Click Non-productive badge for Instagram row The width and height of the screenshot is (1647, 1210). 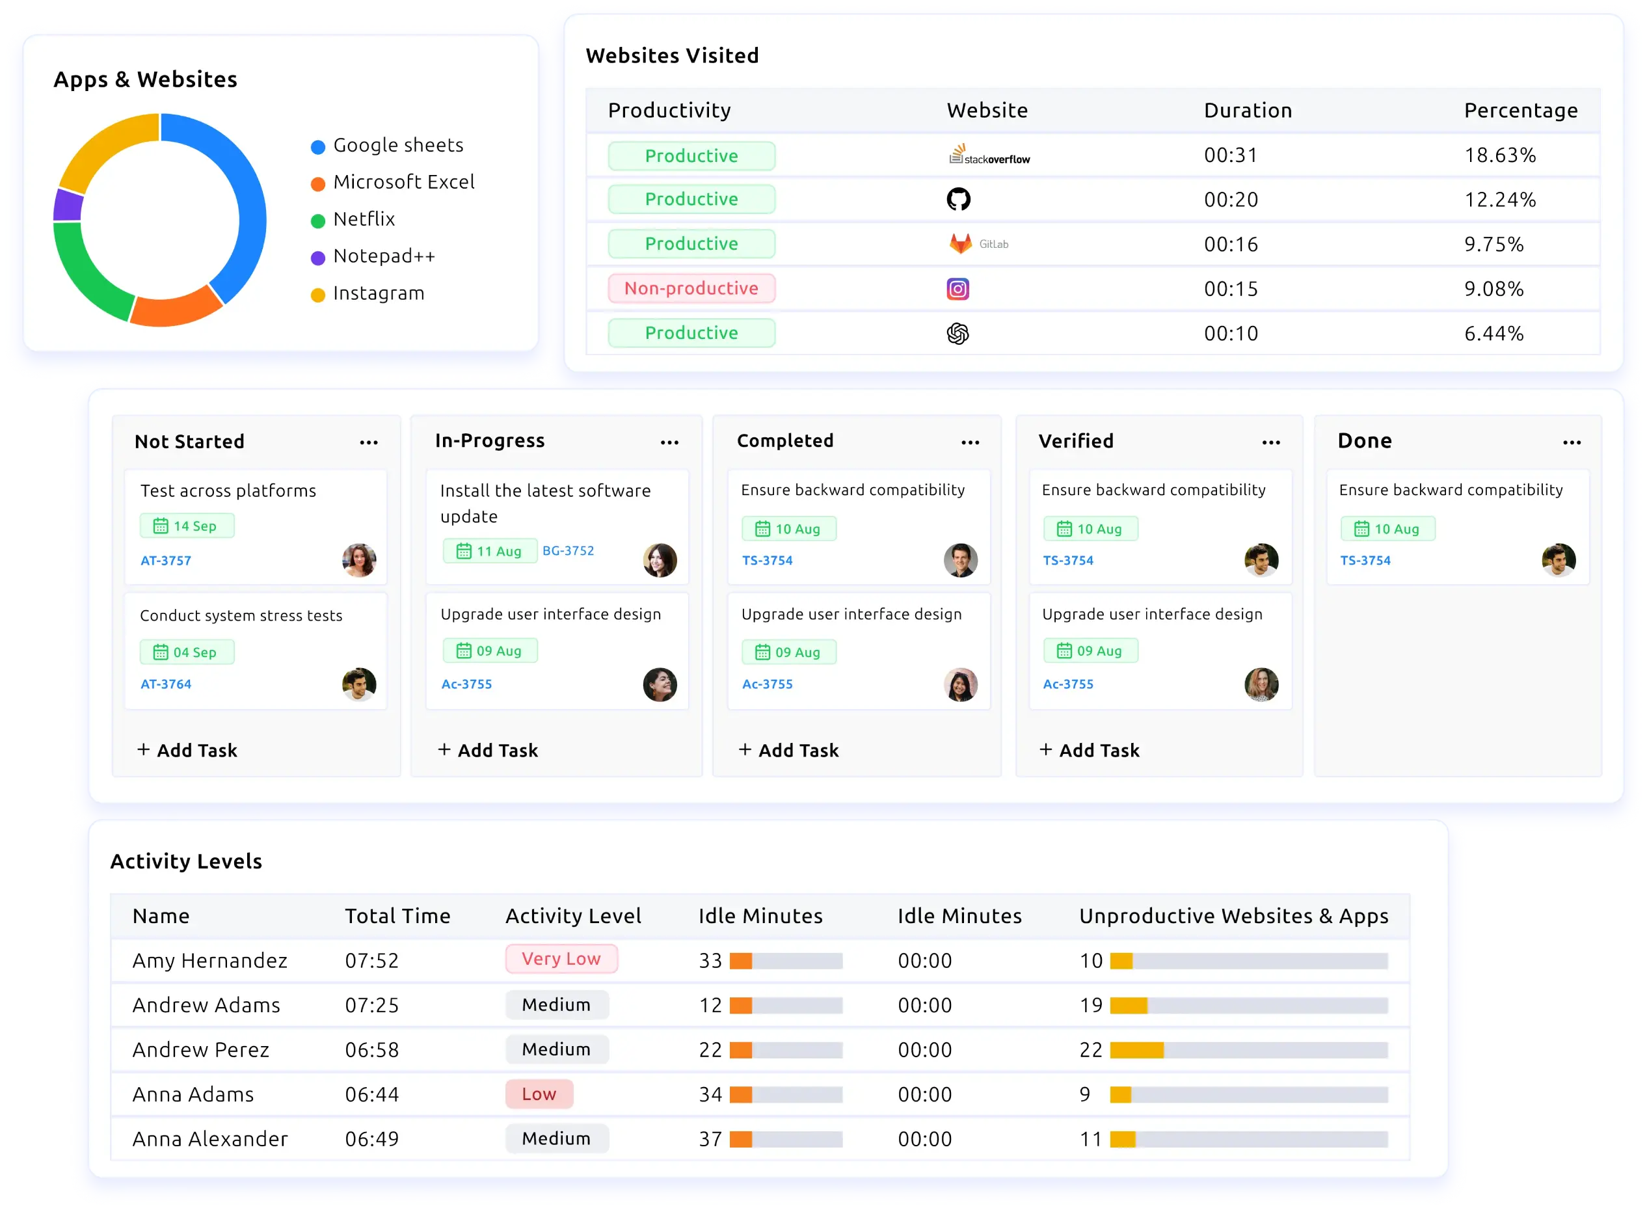click(x=691, y=289)
